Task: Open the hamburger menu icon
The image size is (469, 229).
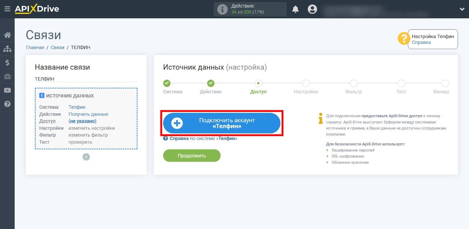Action: click(7, 9)
